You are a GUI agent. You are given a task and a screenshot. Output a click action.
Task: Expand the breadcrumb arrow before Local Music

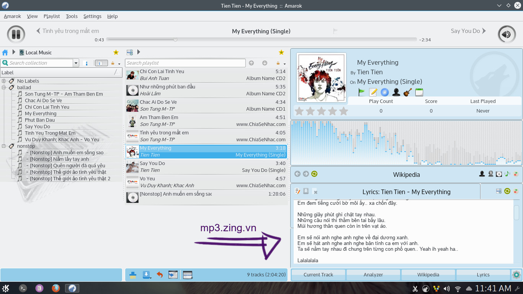click(x=14, y=52)
